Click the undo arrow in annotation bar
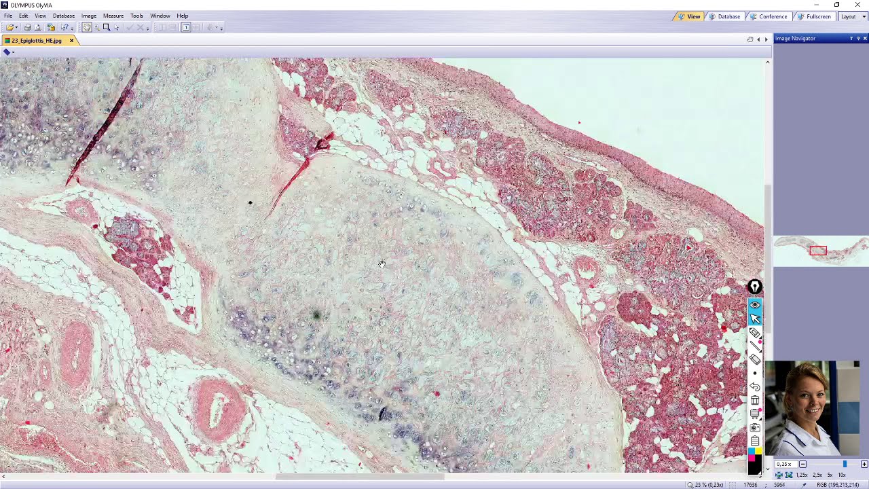 tap(755, 386)
